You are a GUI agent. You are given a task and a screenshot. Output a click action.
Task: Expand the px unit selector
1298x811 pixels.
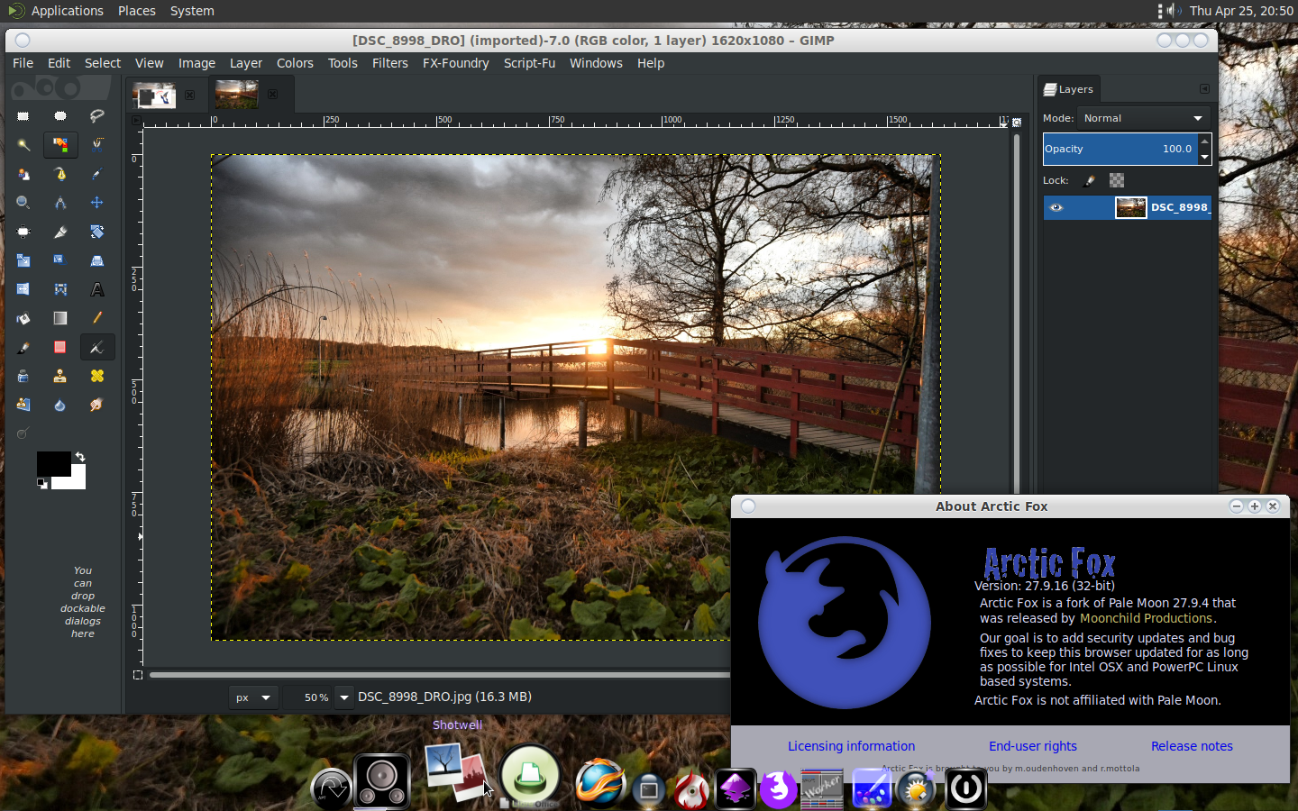click(x=253, y=697)
